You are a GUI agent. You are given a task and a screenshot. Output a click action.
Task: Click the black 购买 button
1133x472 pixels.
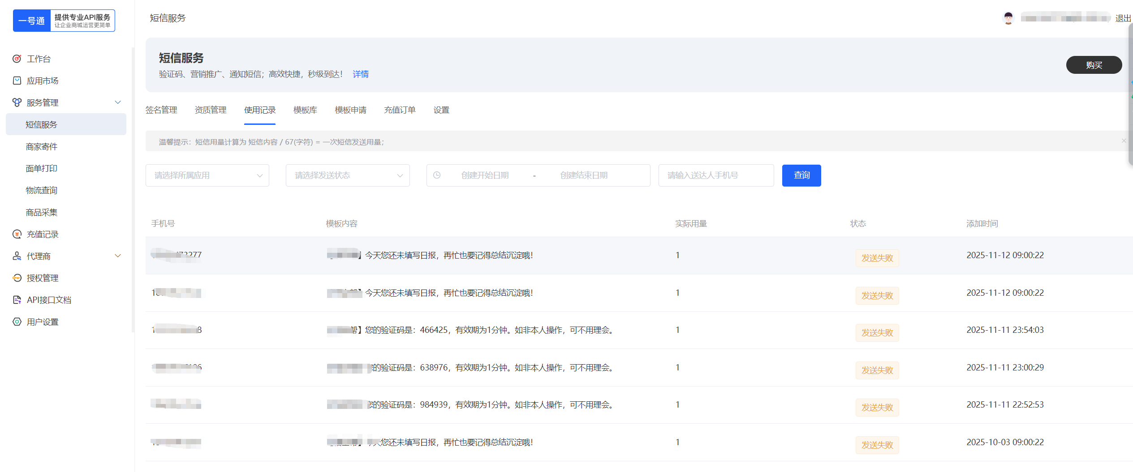point(1094,65)
